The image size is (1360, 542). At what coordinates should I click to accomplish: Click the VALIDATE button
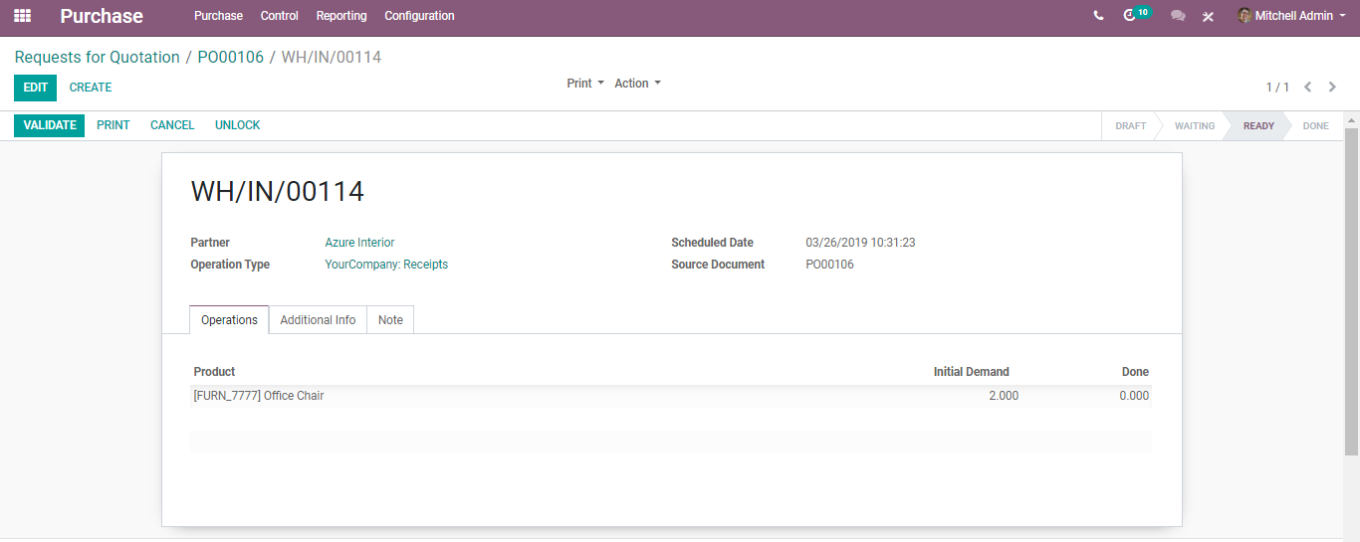[50, 125]
